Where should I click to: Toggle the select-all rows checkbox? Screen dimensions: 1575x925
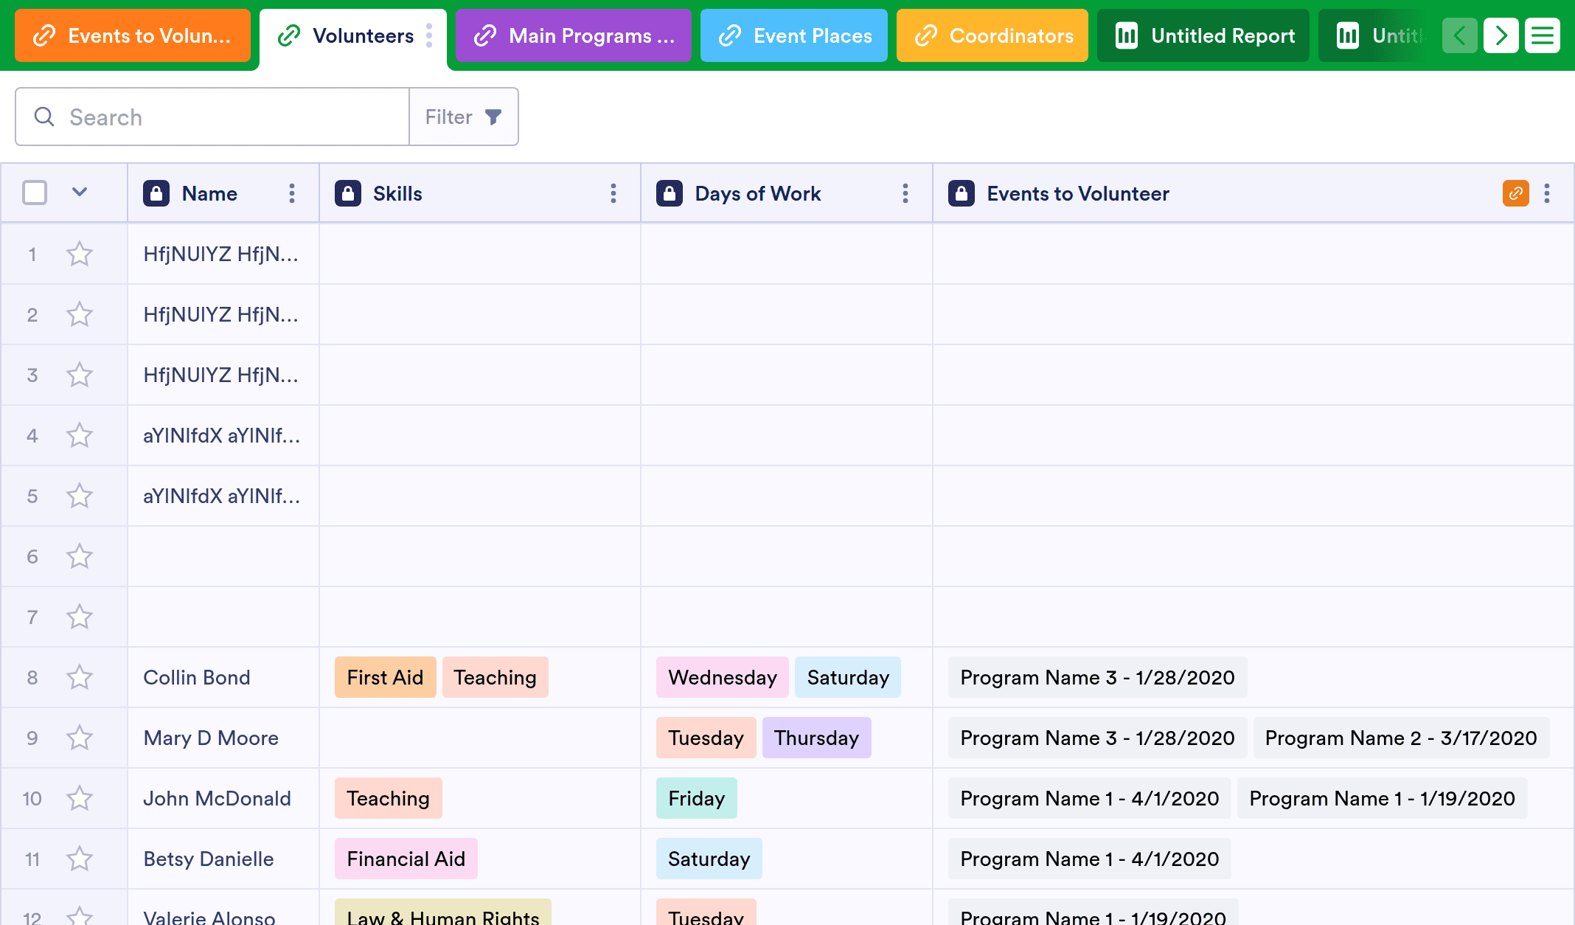pyautogui.click(x=35, y=193)
